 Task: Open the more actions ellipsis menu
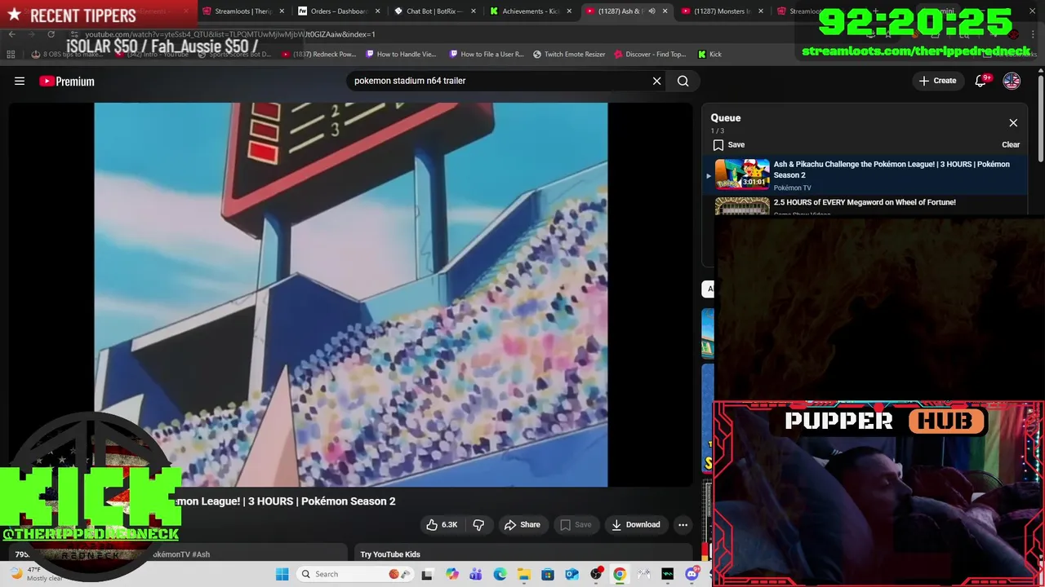tap(683, 524)
